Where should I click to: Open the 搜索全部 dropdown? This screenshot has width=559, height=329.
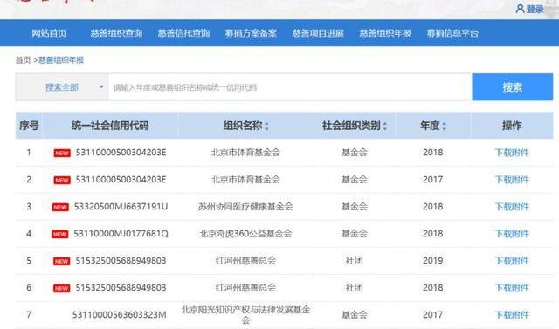[x=62, y=87]
